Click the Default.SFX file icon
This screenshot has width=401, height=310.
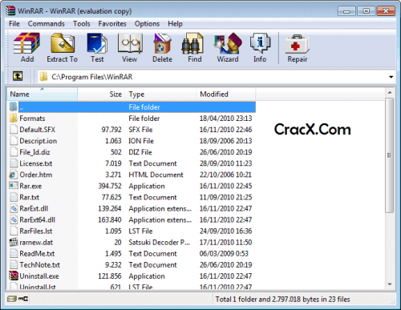click(x=14, y=130)
